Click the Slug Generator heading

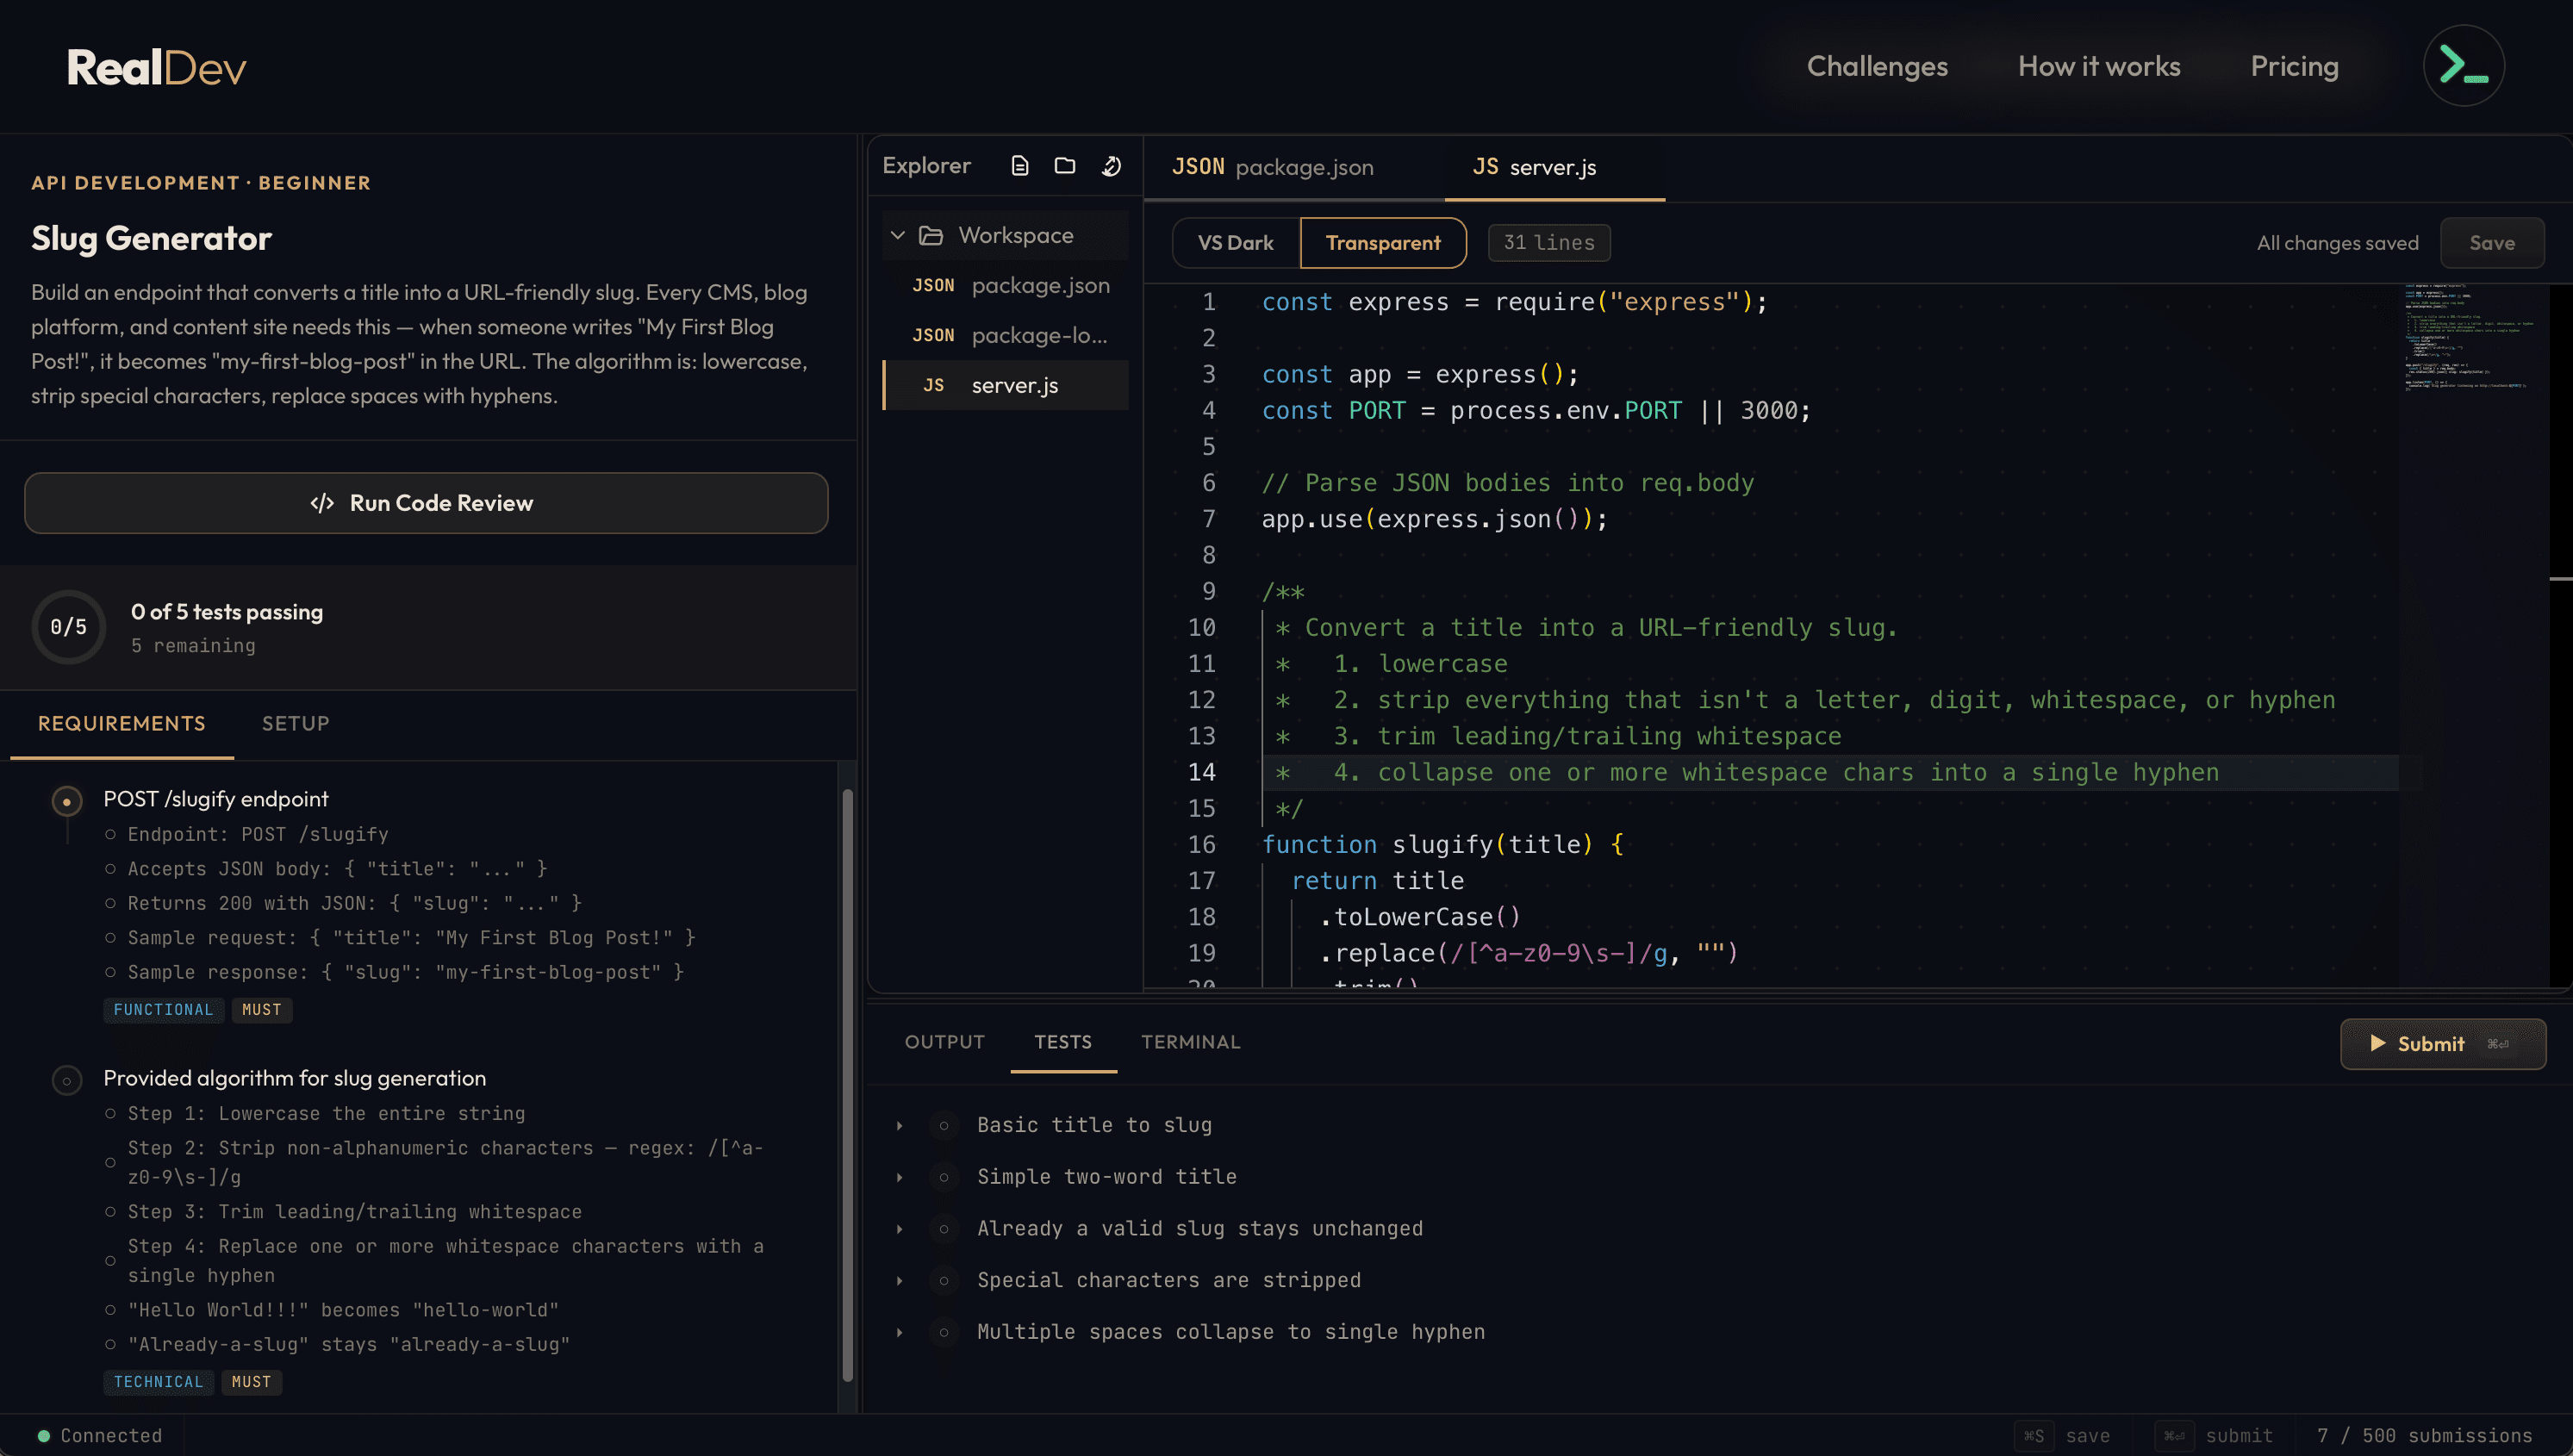152,239
